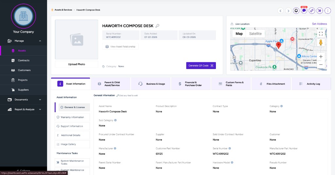Screen dimensions: 335x175
Task: Switch to Parent & Child Asset/Service tab
Action: 111,84
